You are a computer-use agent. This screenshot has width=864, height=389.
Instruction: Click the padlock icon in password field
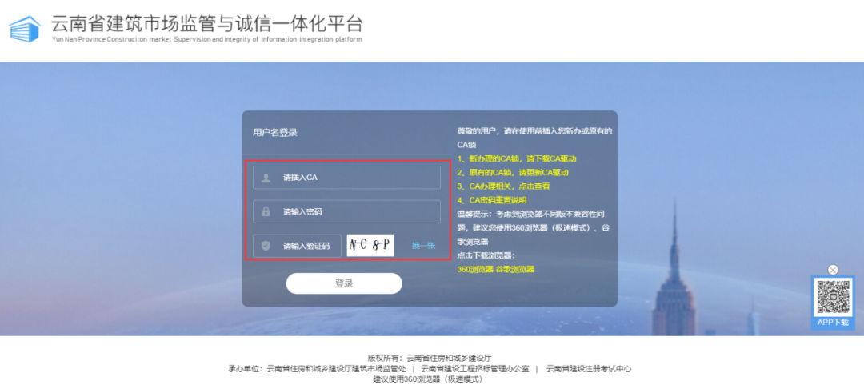click(x=266, y=212)
